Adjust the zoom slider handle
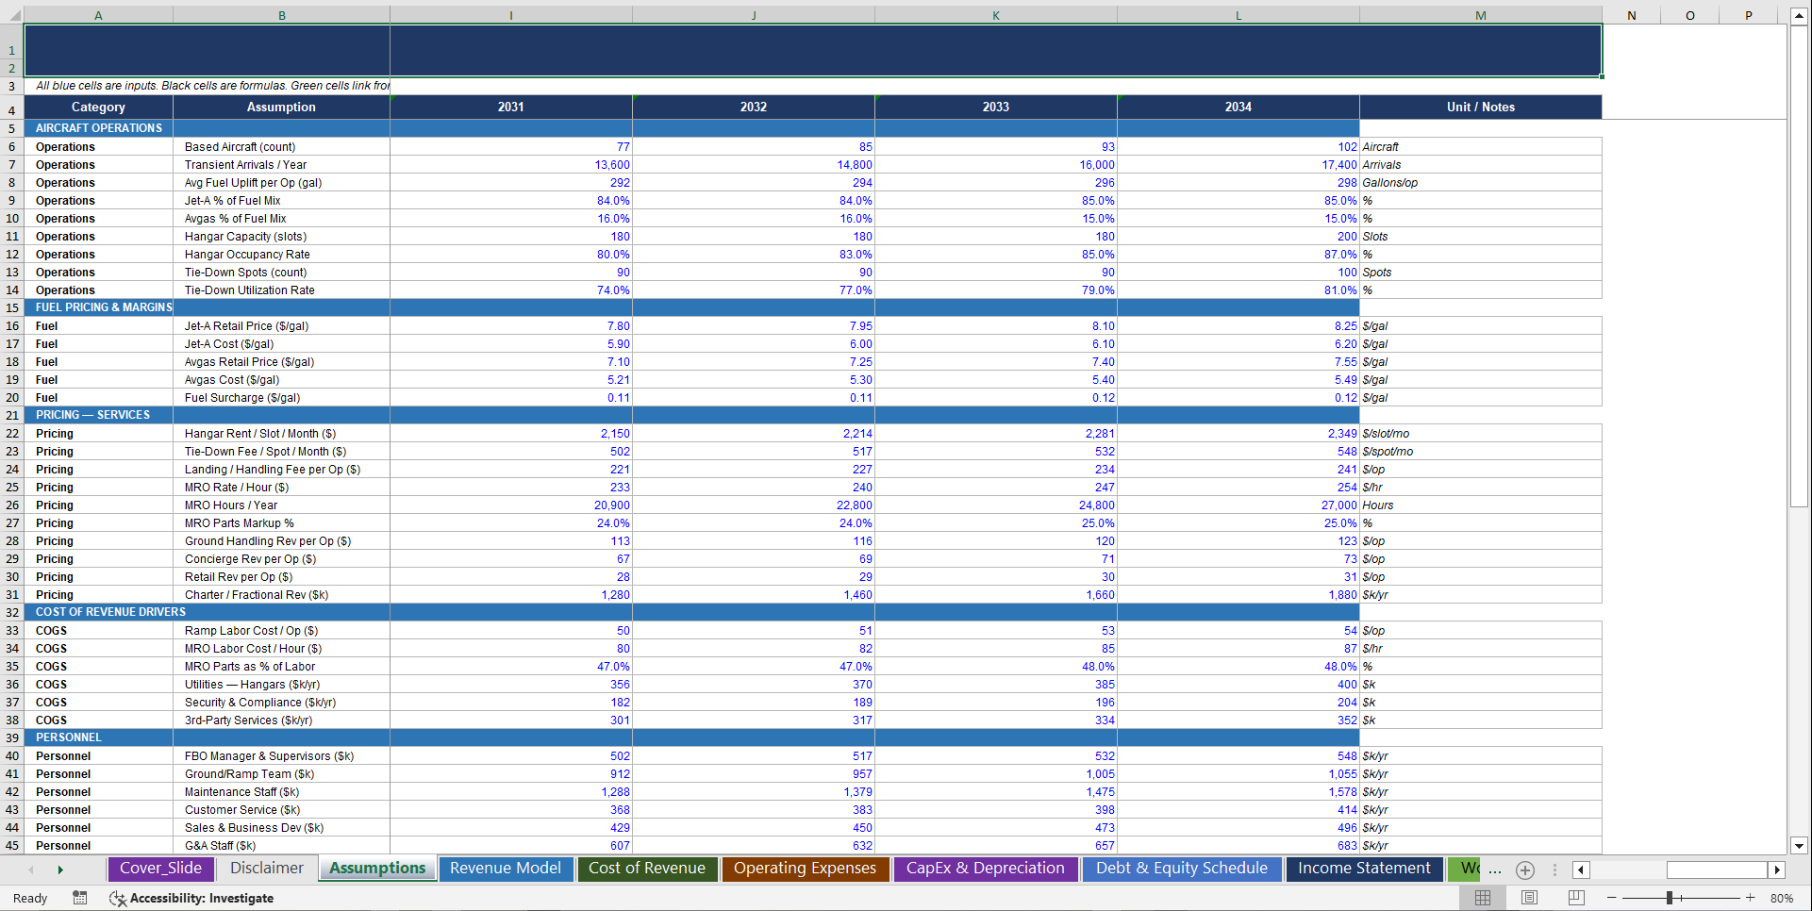The image size is (1812, 911). pos(1670,898)
